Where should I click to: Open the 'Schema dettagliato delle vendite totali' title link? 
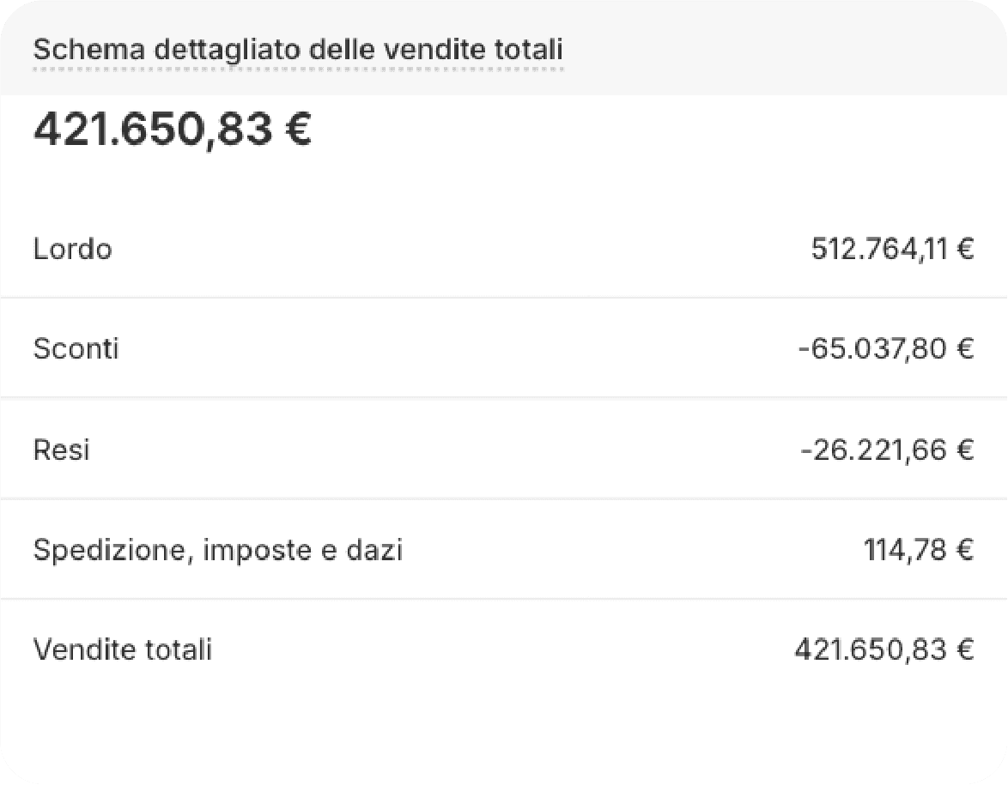click(x=298, y=50)
